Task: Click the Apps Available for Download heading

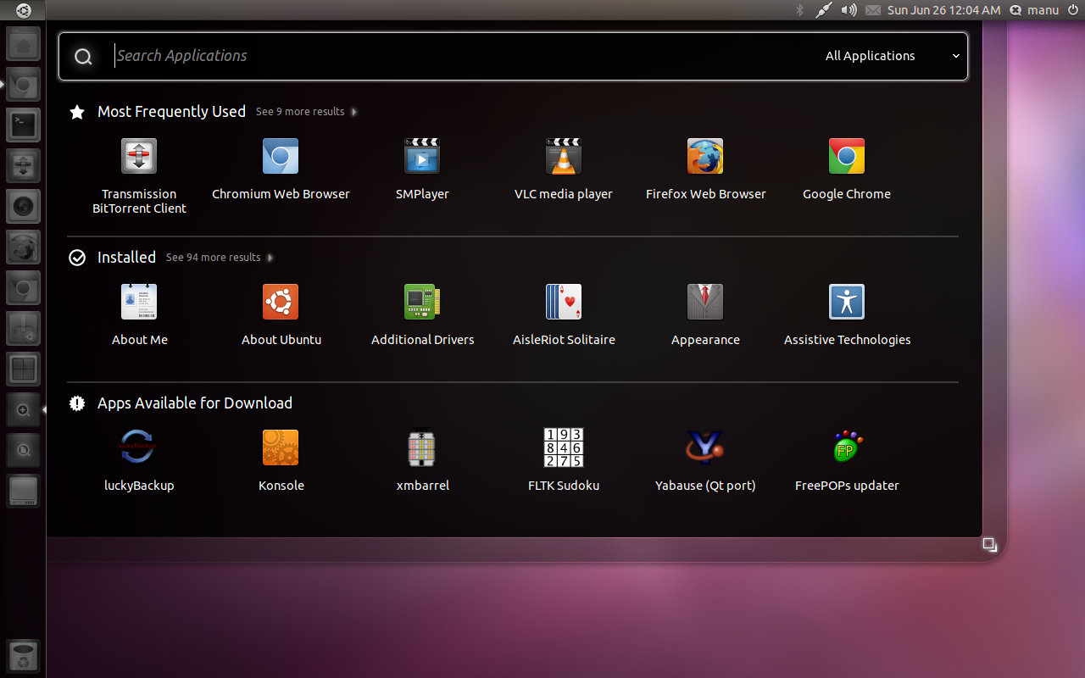Action: tap(195, 403)
